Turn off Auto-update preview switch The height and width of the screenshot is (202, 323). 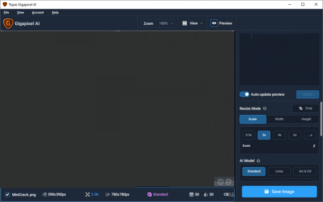(x=244, y=95)
